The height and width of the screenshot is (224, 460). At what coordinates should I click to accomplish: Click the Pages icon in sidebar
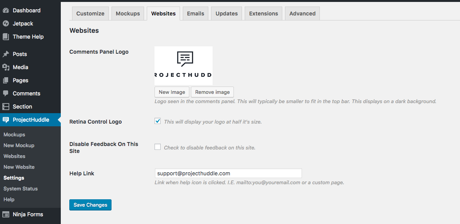tap(6, 80)
